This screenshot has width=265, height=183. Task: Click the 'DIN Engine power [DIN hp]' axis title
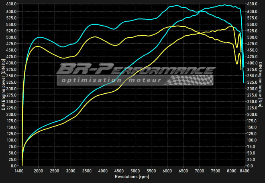click(4, 85)
